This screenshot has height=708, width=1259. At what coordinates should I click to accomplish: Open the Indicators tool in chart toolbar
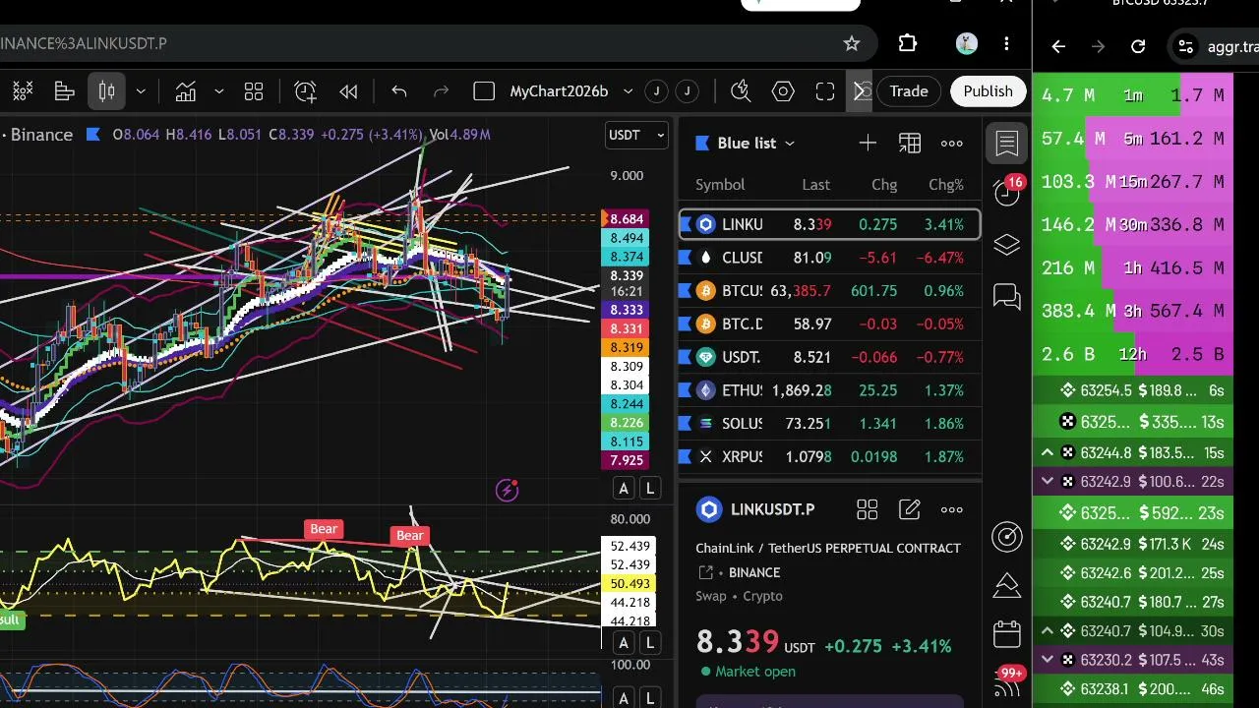point(185,91)
